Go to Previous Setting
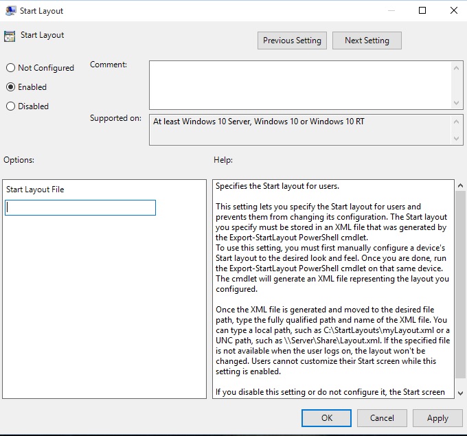The image size is (467, 436). tap(292, 41)
